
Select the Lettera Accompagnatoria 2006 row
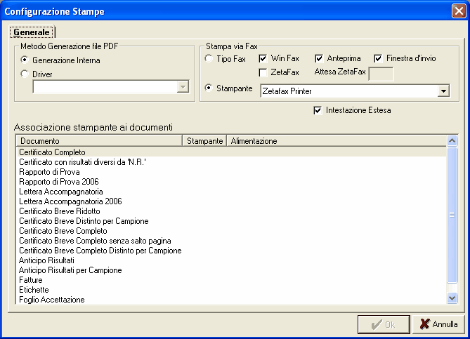(232, 201)
